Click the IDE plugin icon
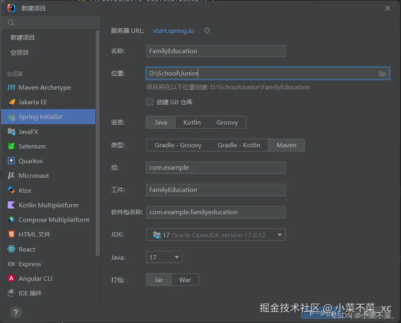 tap(11, 293)
